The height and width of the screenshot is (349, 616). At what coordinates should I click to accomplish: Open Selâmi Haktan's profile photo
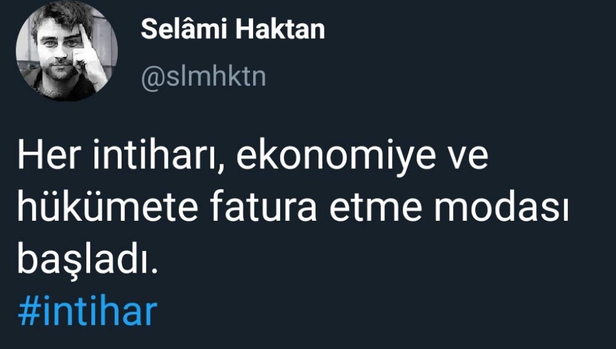[x=66, y=51]
